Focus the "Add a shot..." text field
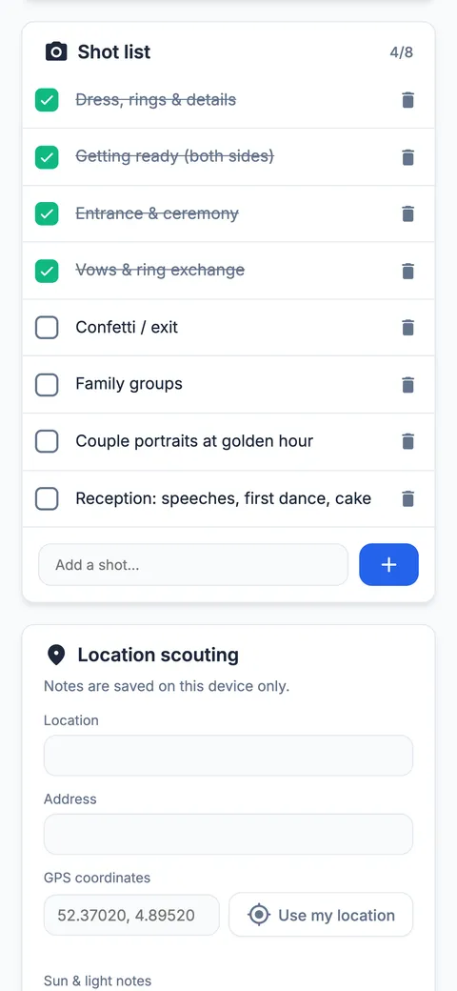 click(x=193, y=564)
